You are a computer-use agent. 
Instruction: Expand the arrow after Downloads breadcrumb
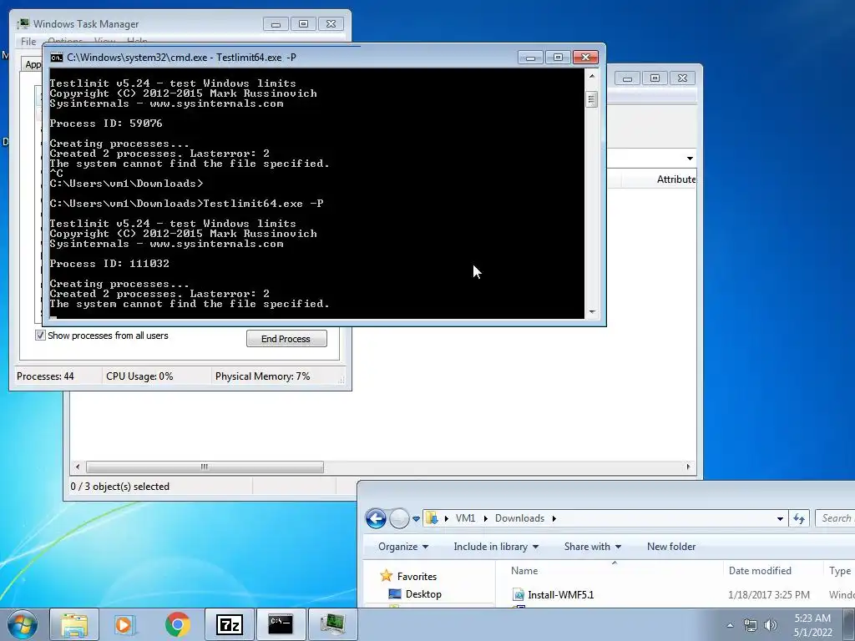554,518
